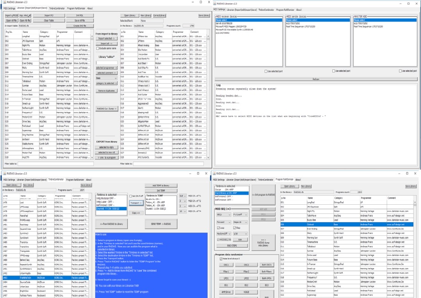
Task: Click scroll-up arrow of bottom-left library table
Action: click(x=90, y=200)
